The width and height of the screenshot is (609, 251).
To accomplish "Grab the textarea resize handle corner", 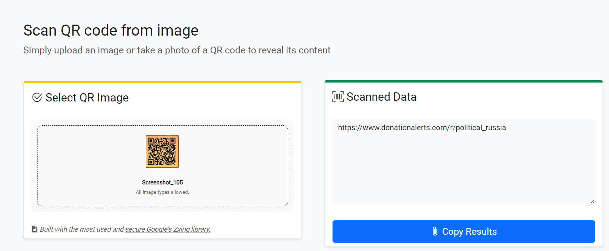I will click(x=592, y=202).
